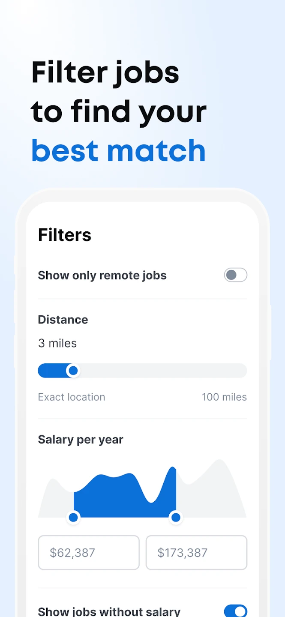The width and height of the screenshot is (285, 617).
Task: Focus the $173,387 maximum salary field
Action: pos(196,553)
